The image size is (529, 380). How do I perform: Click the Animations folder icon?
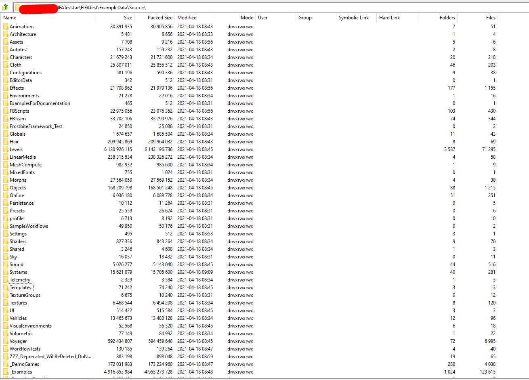click(x=5, y=27)
